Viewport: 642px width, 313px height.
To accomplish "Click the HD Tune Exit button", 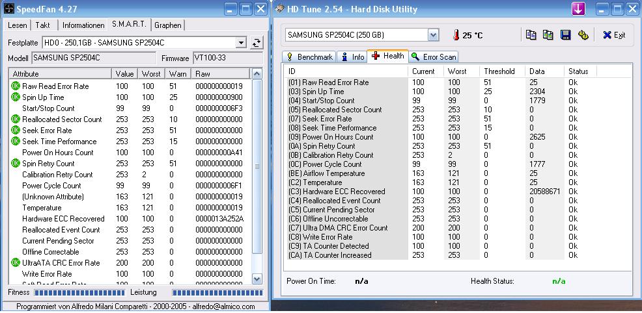I will (x=614, y=35).
